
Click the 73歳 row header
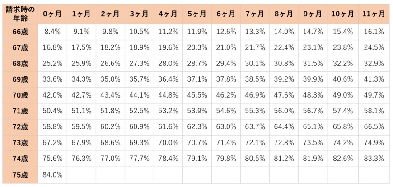click(19, 143)
